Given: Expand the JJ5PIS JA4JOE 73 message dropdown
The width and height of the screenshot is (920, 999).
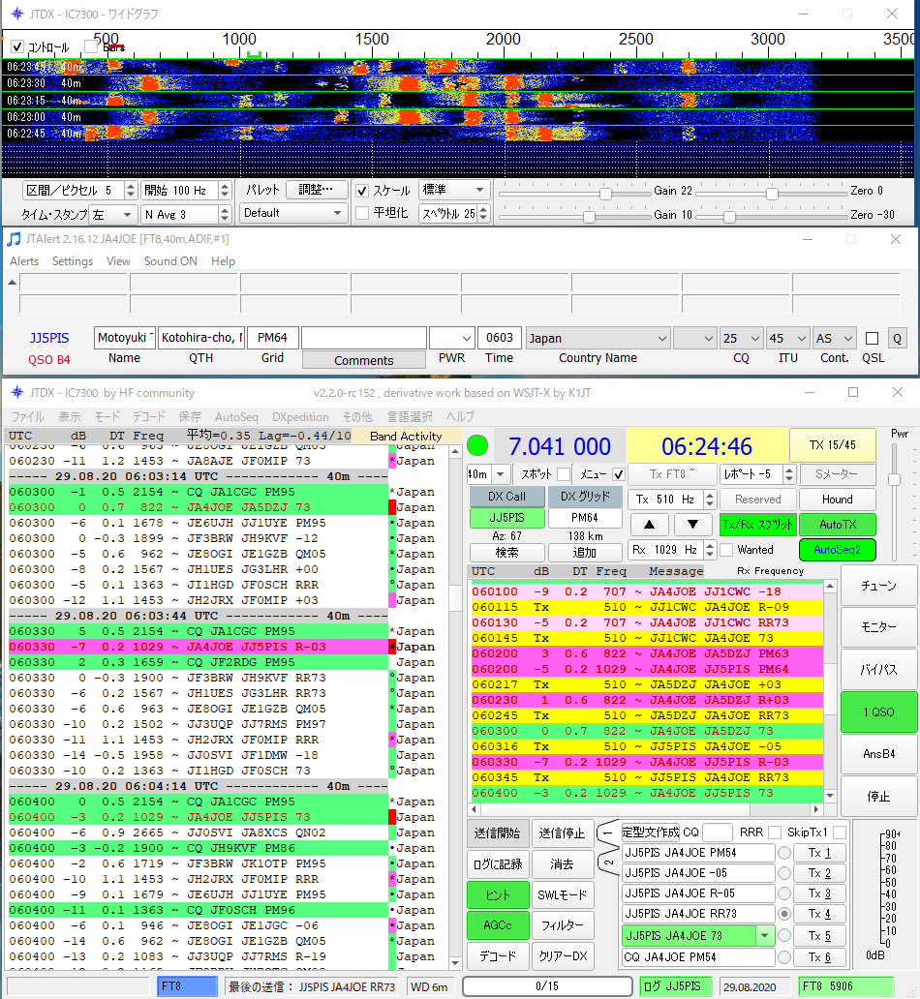Looking at the screenshot, I should pyautogui.click(x=764, y=936).
